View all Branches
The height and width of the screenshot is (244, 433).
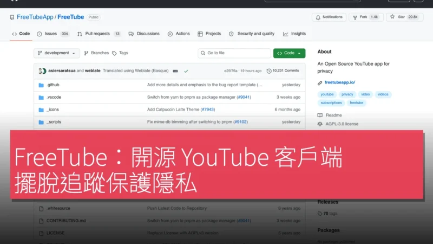point(96,53)
